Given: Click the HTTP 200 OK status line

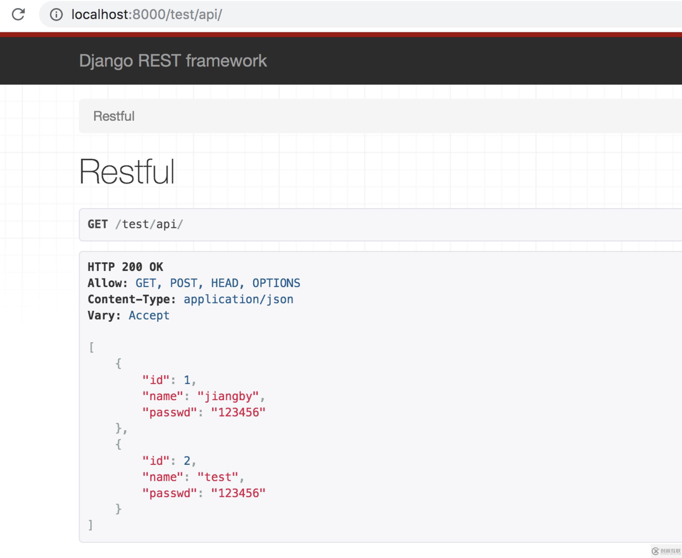Looking at the screenshot, I should click(x=125, y=267).
